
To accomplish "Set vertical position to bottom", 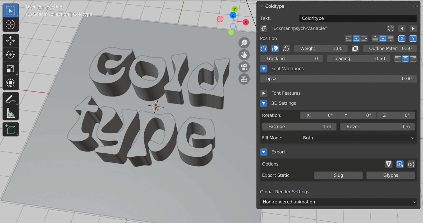I will click(x=390, y=38).
